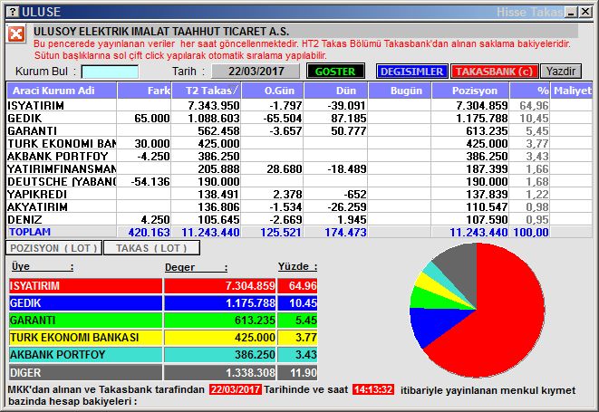Click the Tarih date field 22/03/2017

tap(256, 71)
